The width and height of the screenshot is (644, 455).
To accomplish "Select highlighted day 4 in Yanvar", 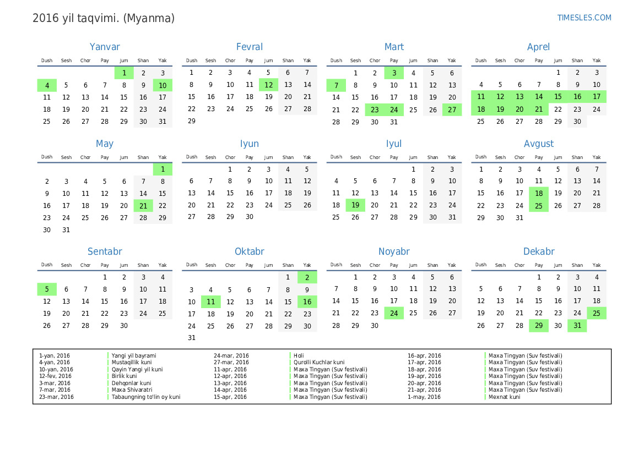I will pyautogui.click(x=47, y=85).
